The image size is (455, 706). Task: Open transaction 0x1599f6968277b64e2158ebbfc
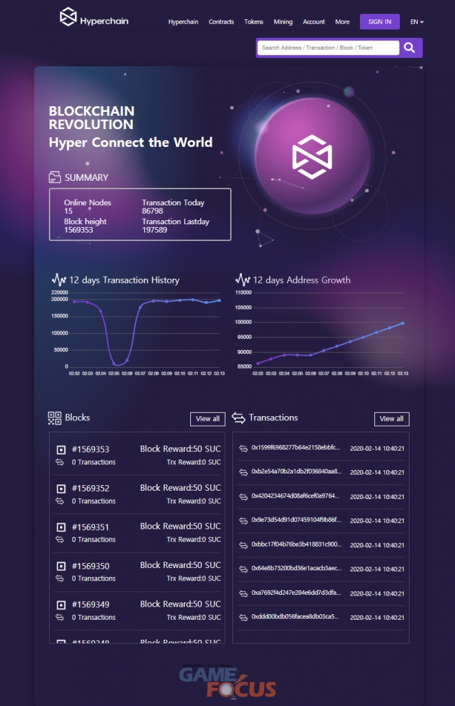point(295,448)
